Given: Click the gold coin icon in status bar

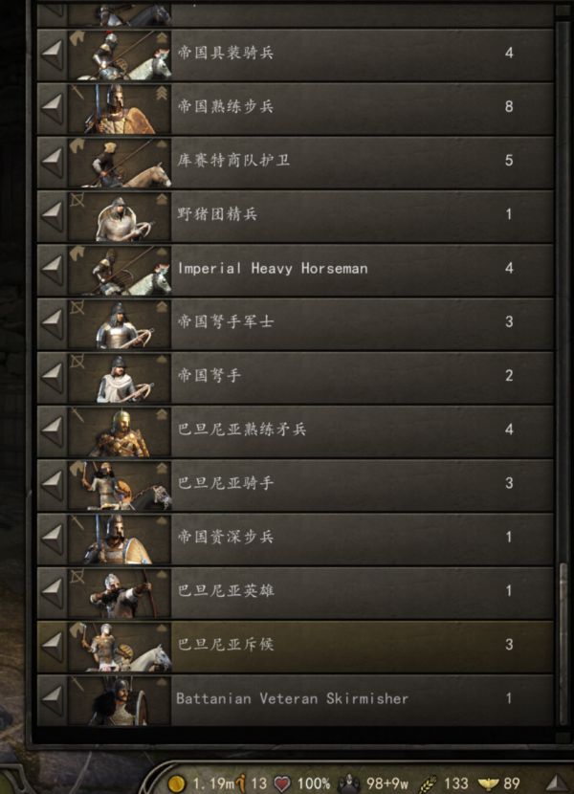Looking at the screenshot, I should pos(176,783).
